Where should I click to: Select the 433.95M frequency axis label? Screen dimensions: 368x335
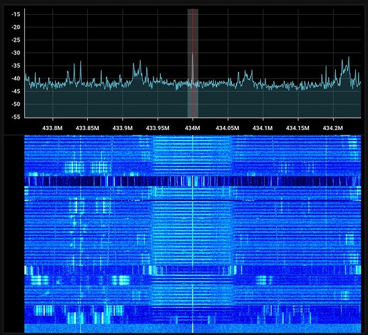tap(158, 128)
